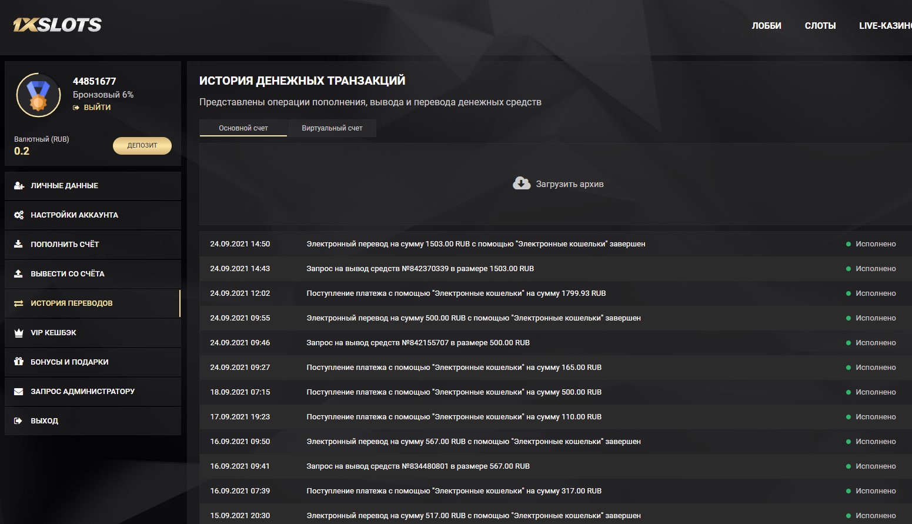This screenshot has height=524, width=912.
Task: Click the 567.00 RUB transfer completed description
Action: pyautogui.click(x=474, y=442)
